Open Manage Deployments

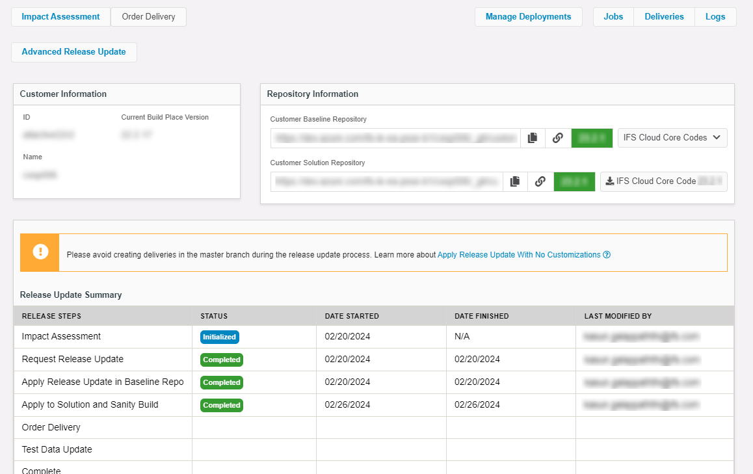coord(528,17)
